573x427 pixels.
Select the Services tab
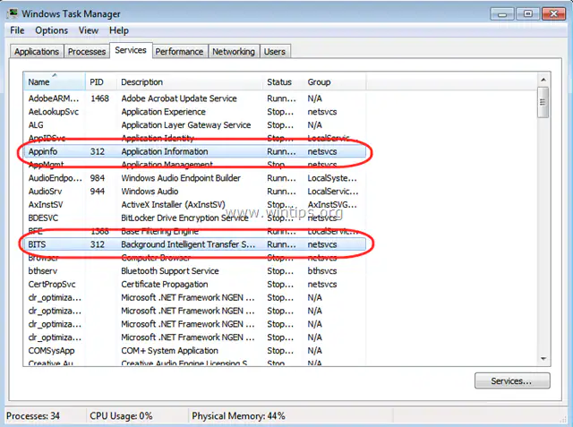(131, 50)
